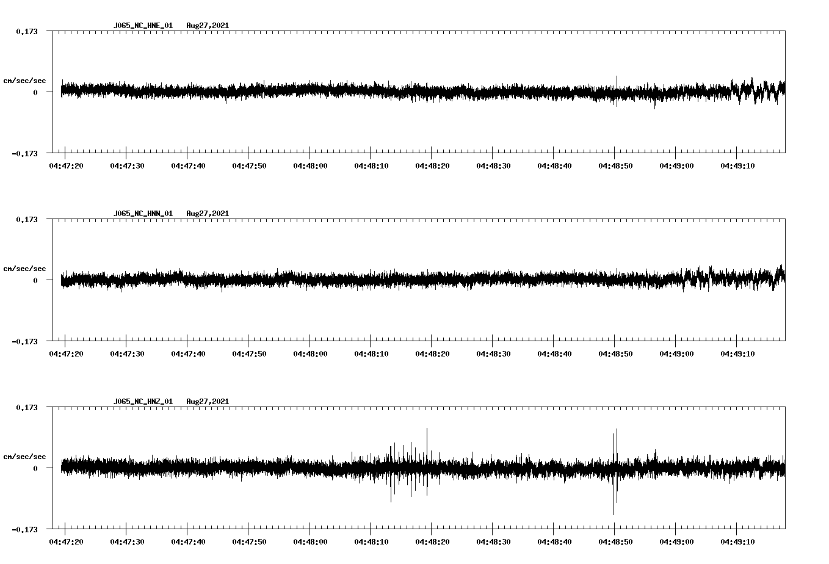Click 04:48:00 time label under HNZ plot
The height and width of the screenshot is (564, 829).
click(310, 541)
